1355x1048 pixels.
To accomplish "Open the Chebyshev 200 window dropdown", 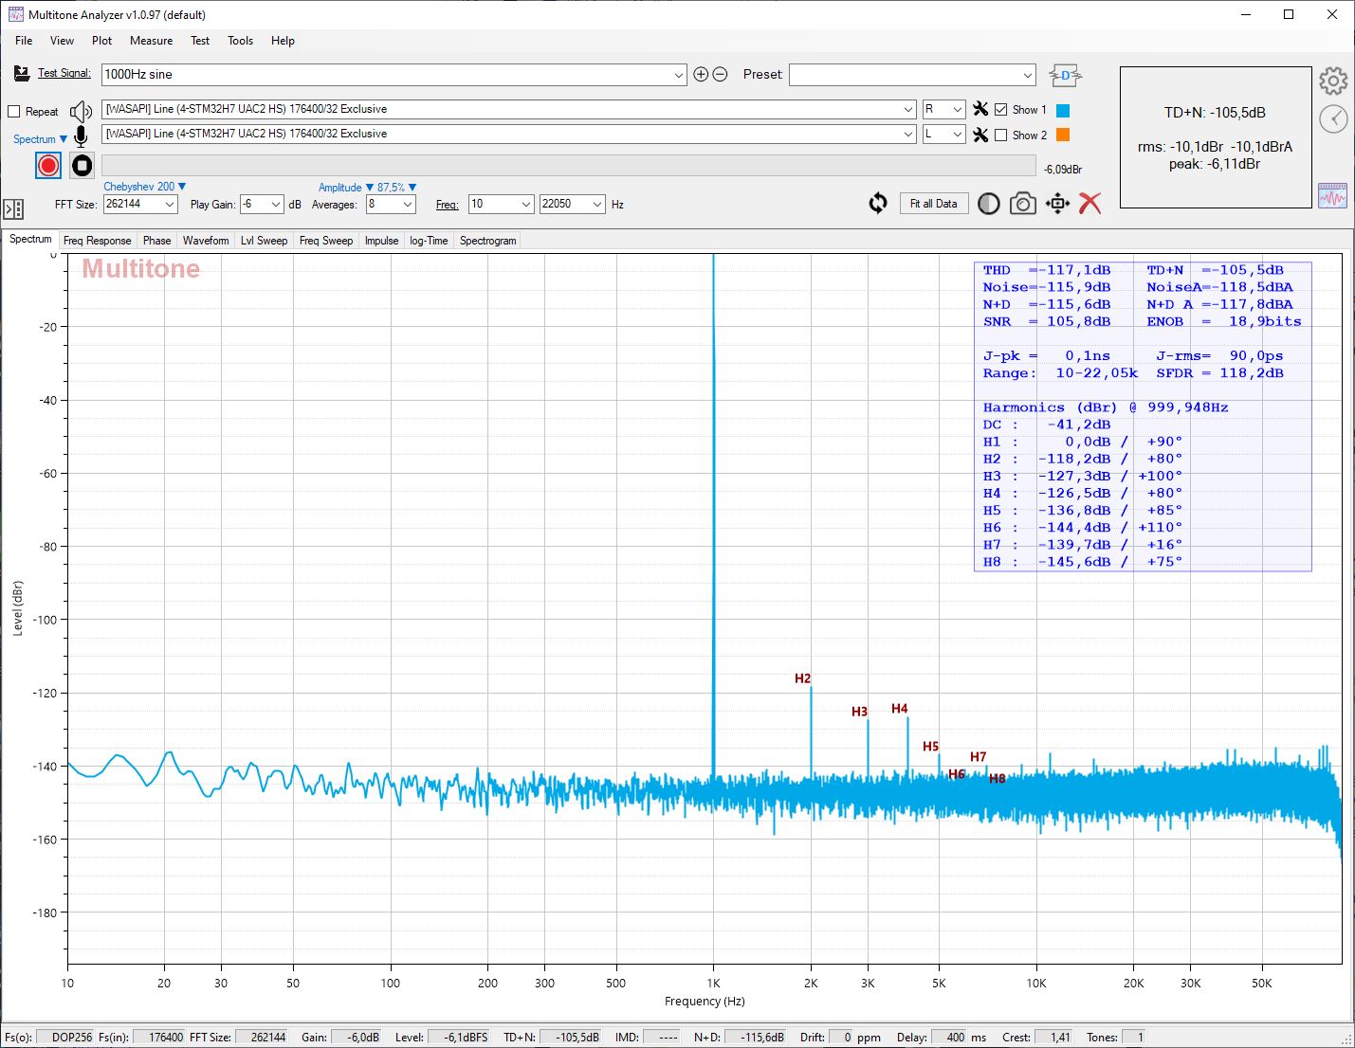I will coord(144,187).
